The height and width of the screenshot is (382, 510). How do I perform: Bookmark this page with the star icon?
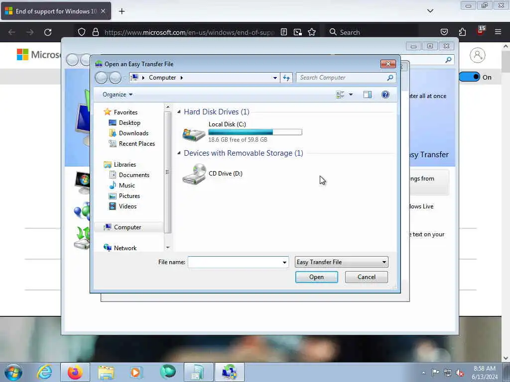pyautogui.click(x=312, y=32)
